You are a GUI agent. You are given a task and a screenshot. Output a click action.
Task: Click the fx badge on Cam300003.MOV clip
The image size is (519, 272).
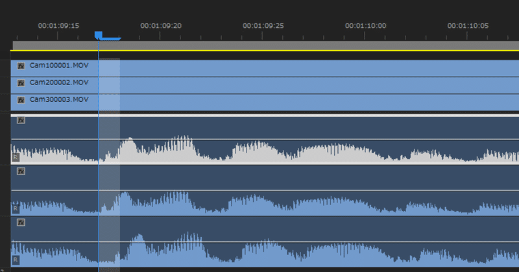click(21, 100)
